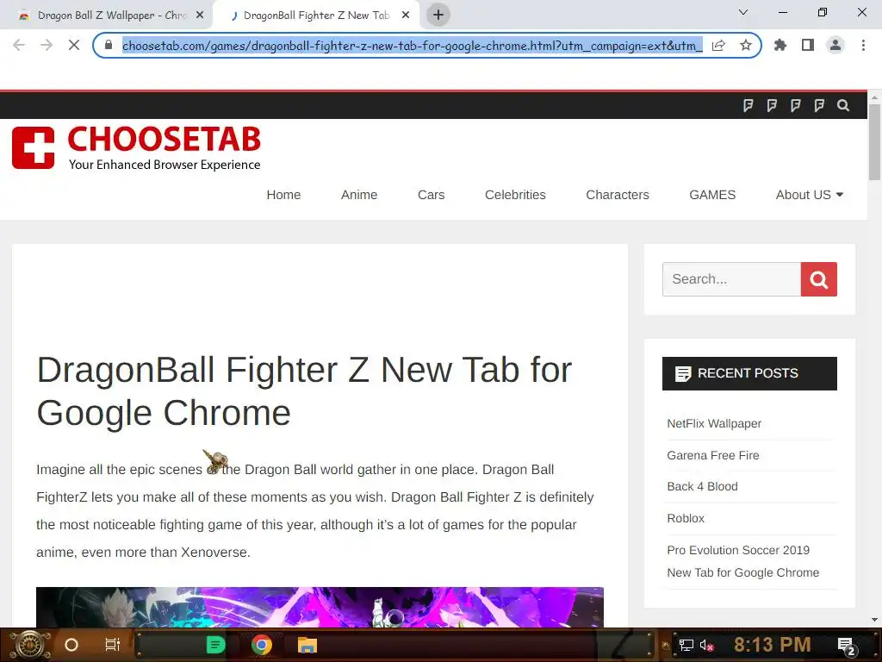Open File Explorer from taskbar
The width and height of the screenshot is (882, 662).
pyautogui.click(x=307, y=645)
